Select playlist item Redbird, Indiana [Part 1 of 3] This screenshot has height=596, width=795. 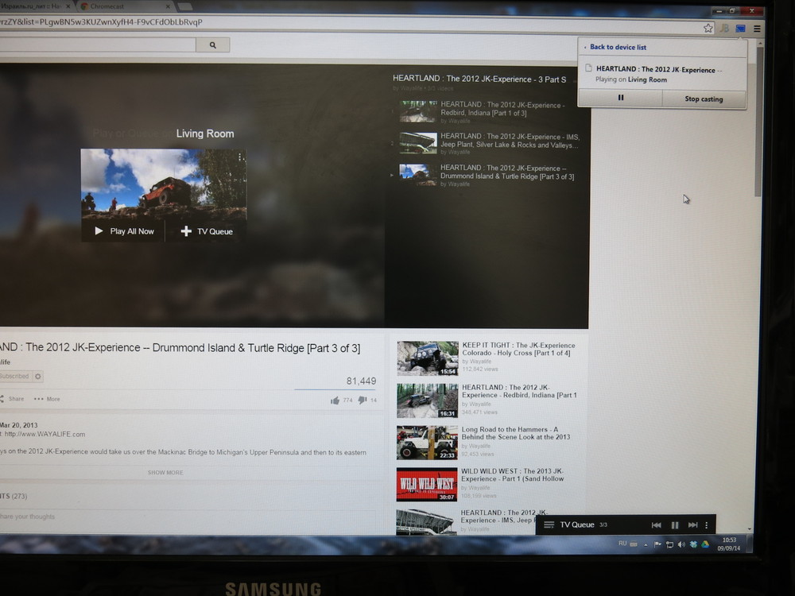(502, 109)
